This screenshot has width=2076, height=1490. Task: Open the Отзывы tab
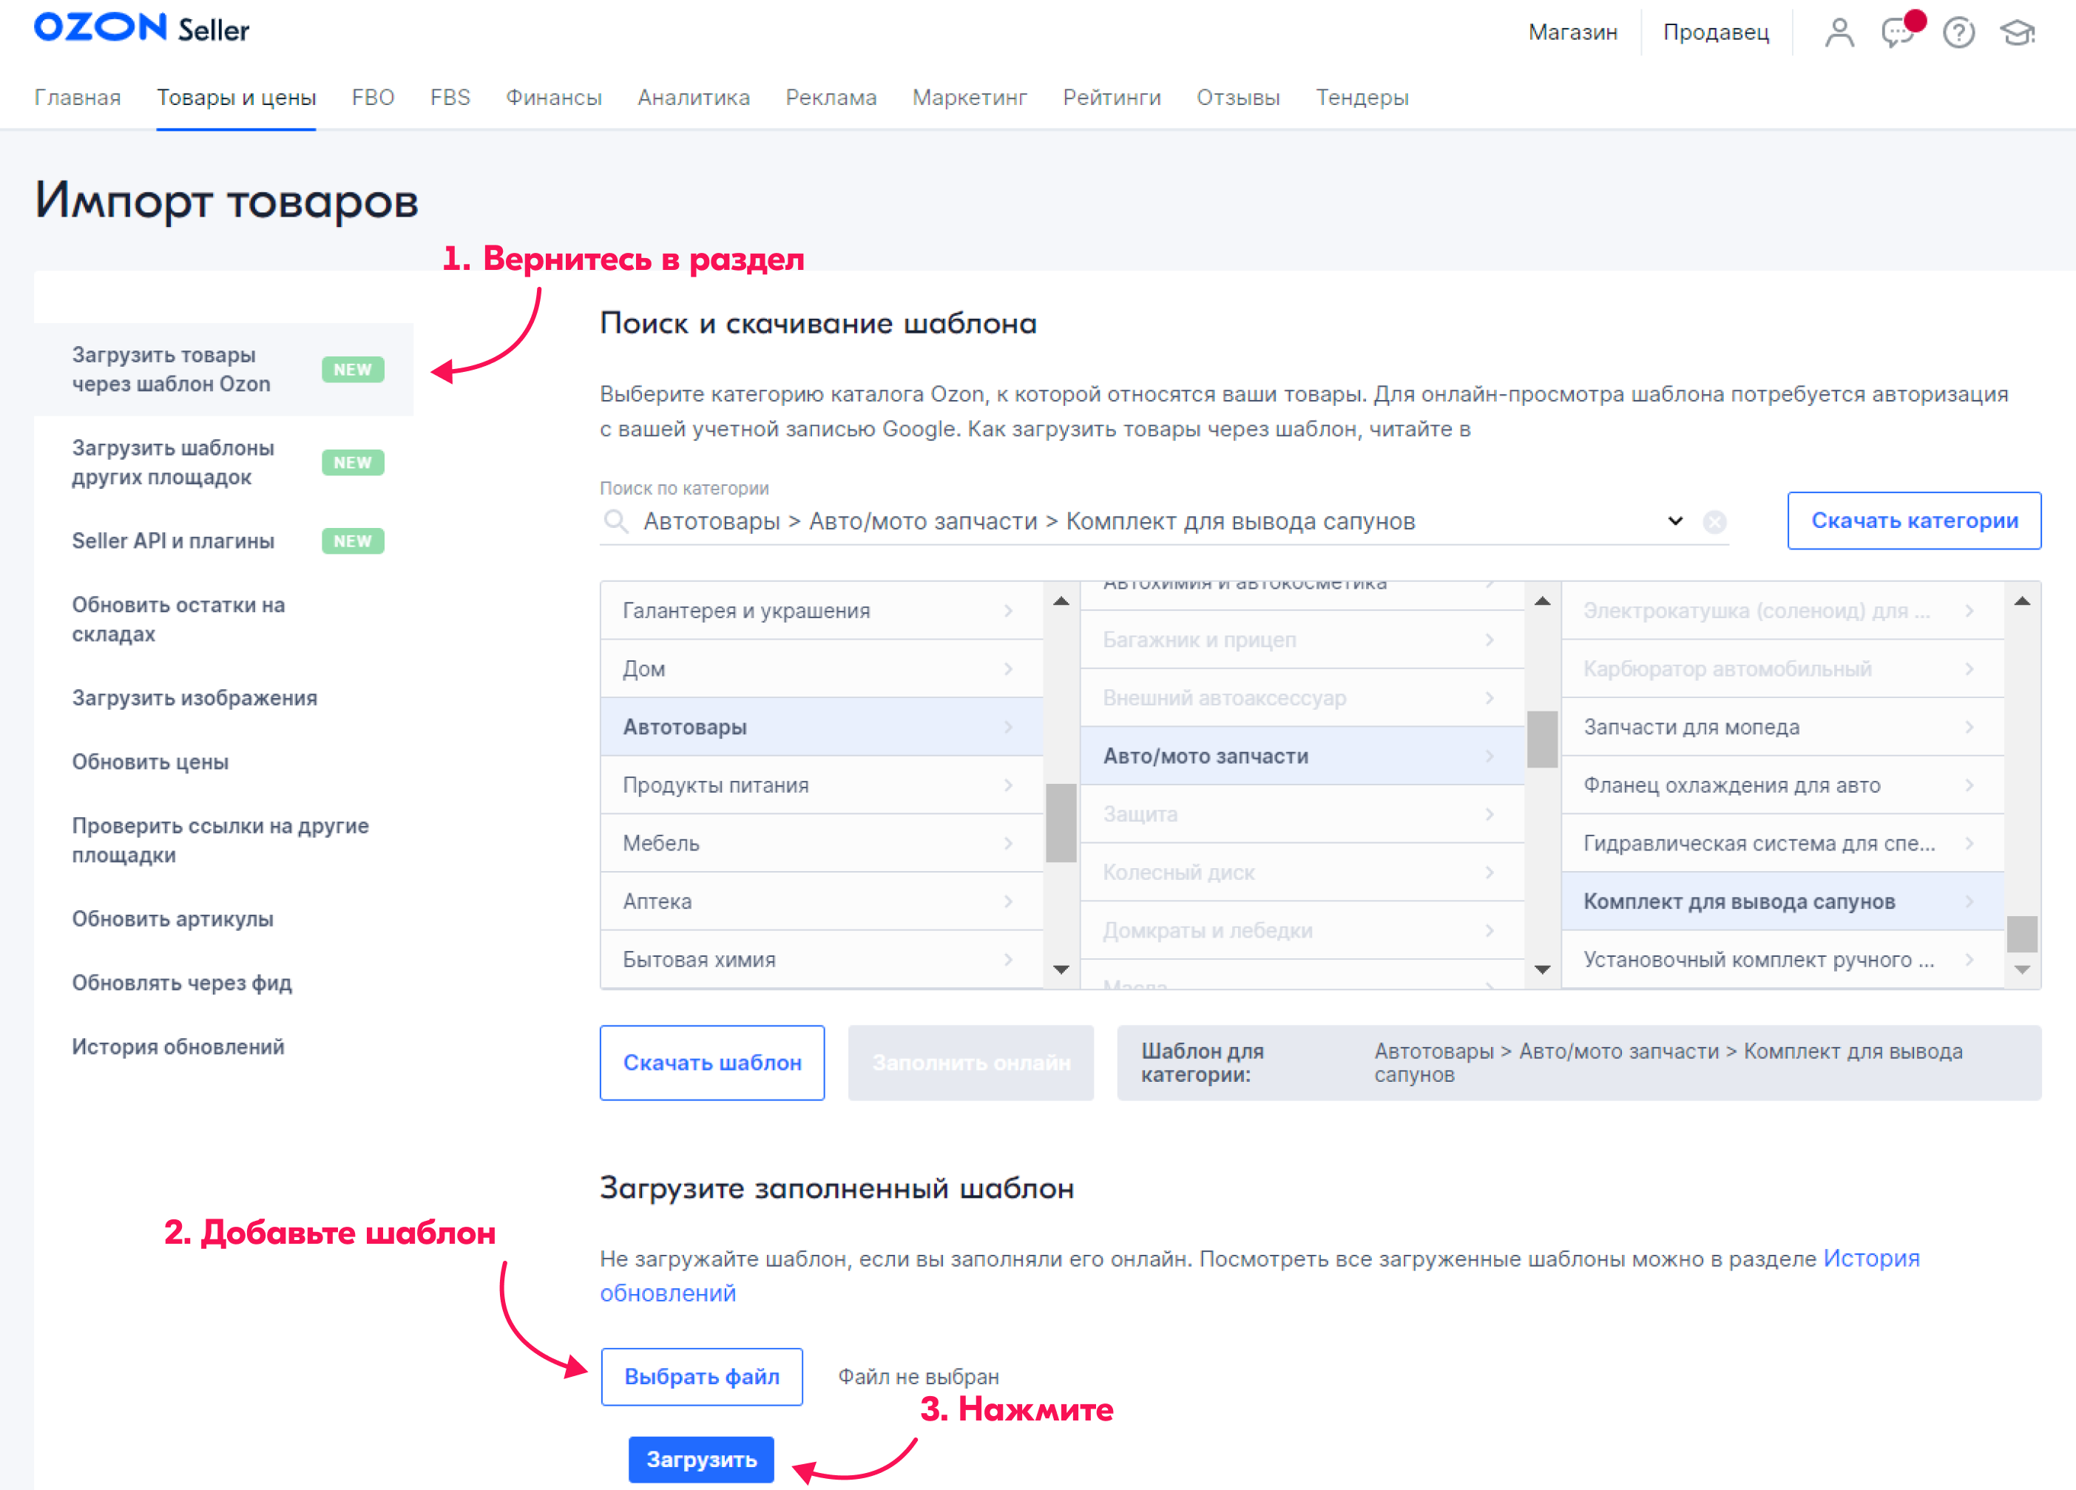coord(1237,98)
